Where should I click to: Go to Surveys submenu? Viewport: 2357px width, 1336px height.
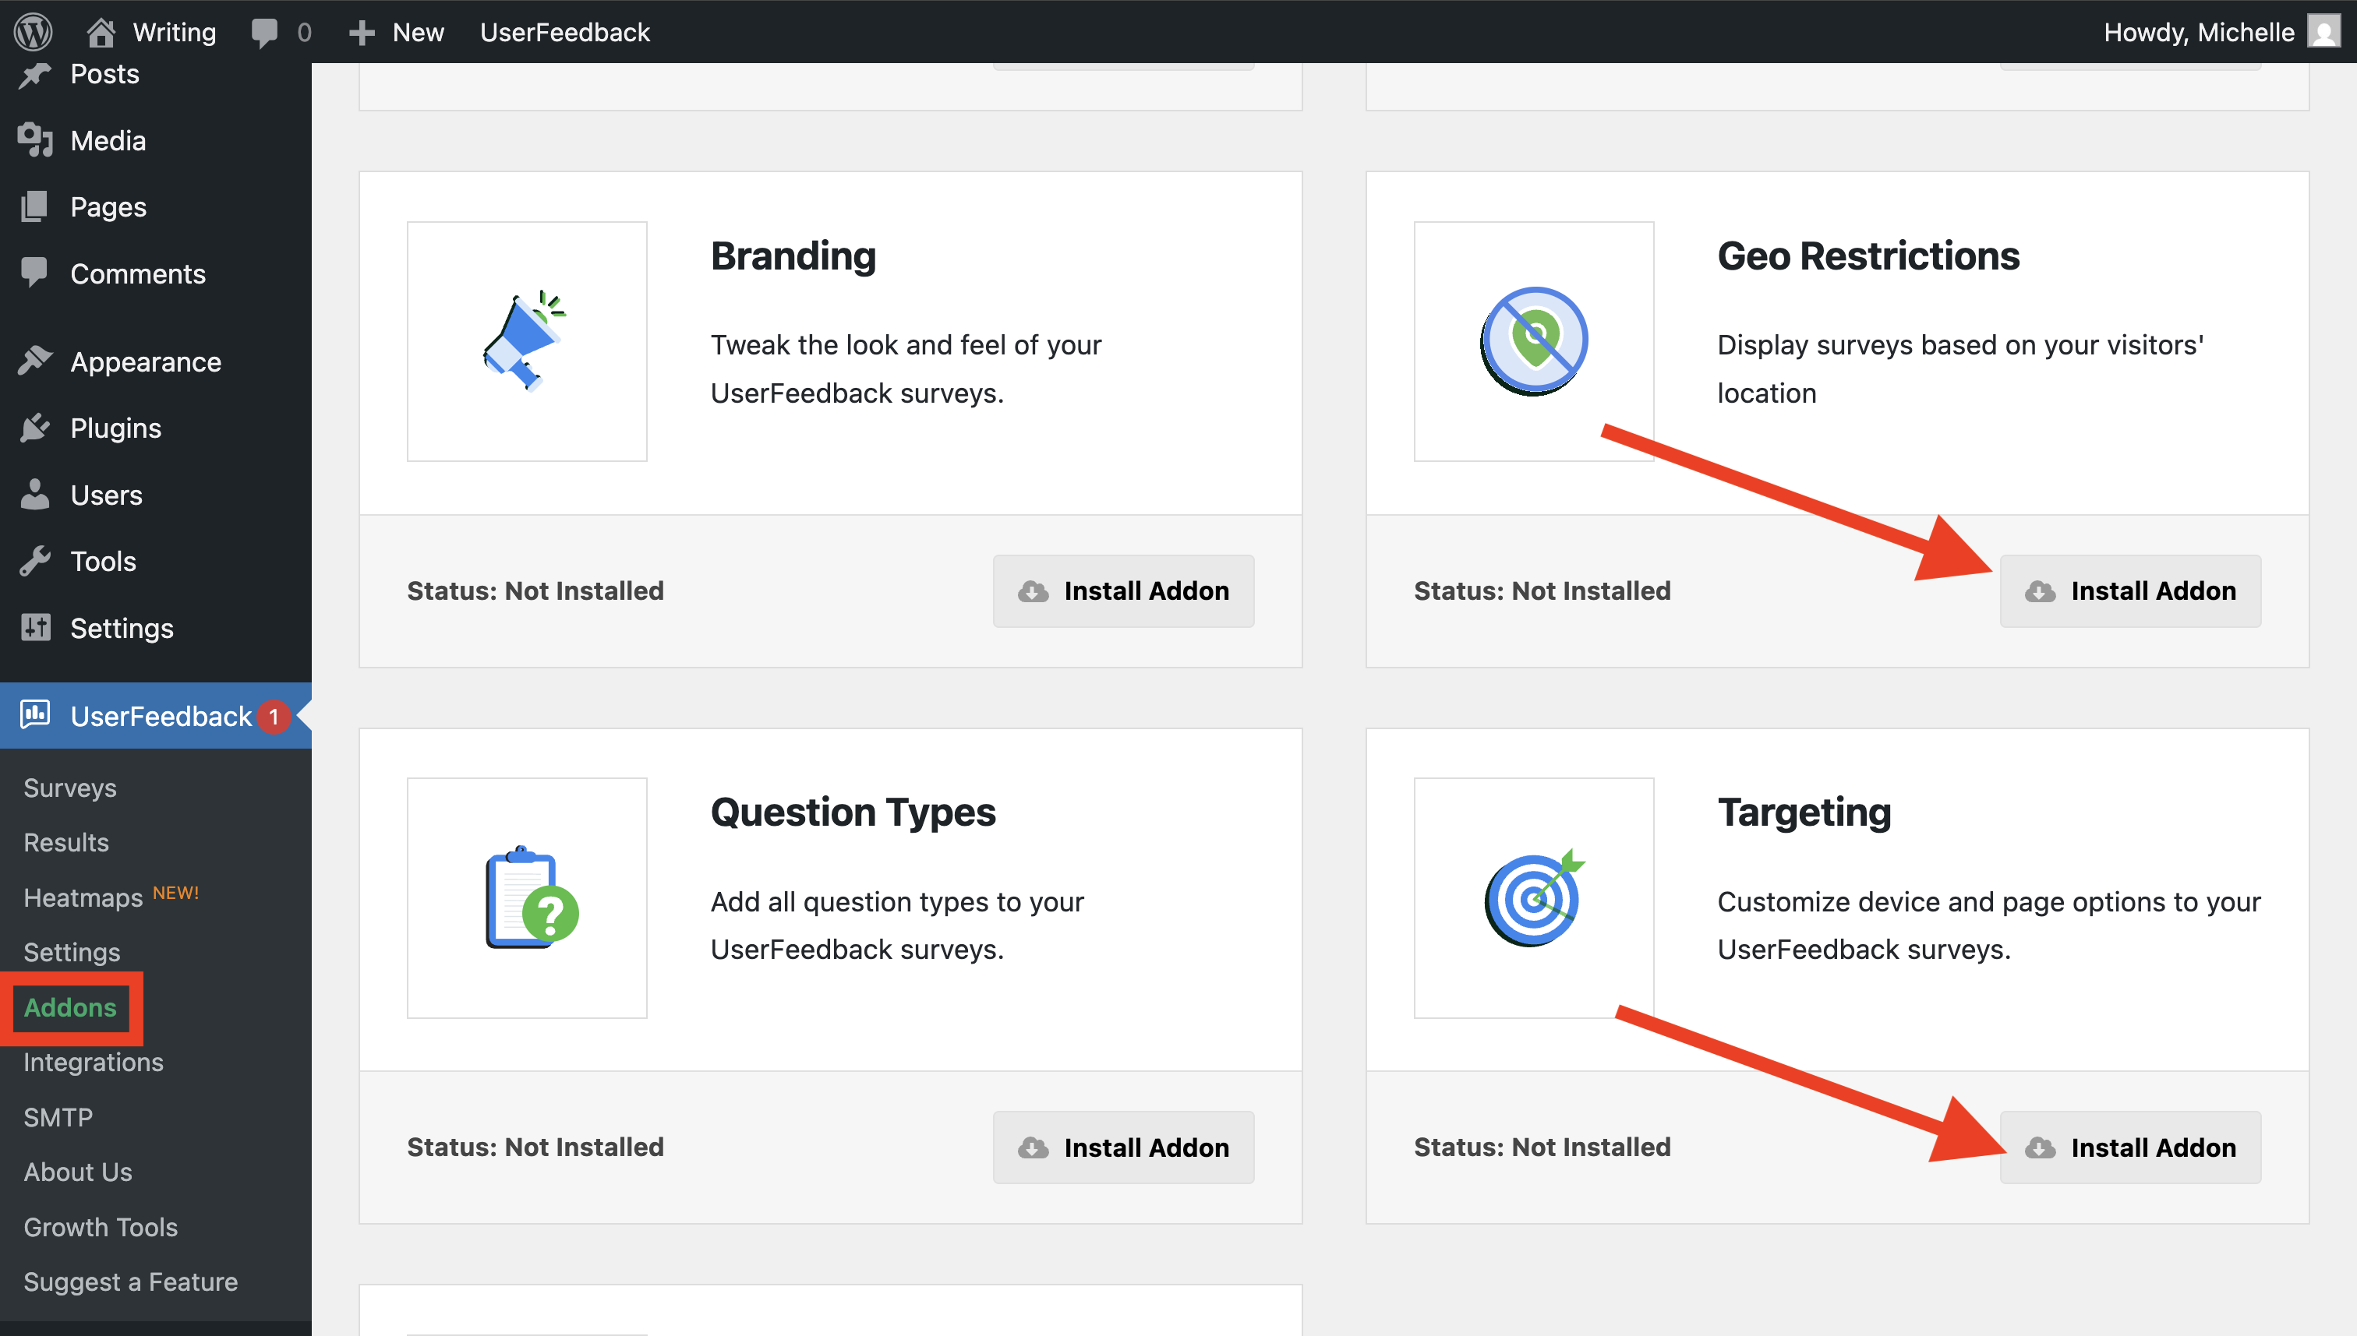click(x=69, y=788)
